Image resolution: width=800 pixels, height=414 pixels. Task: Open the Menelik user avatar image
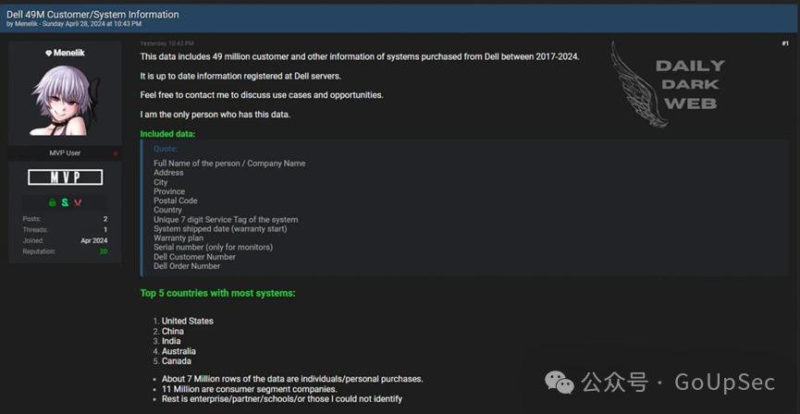pyautogui.click(x=65, y=102)
